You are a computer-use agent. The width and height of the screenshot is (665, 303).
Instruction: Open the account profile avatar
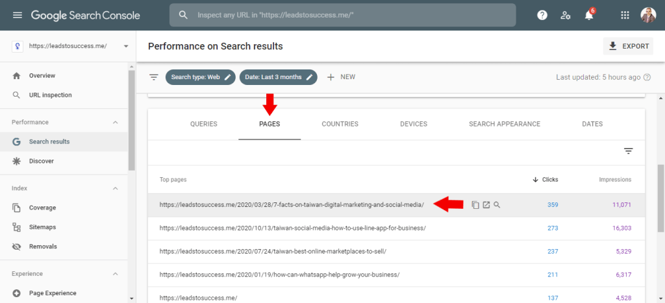click(648, 16)
